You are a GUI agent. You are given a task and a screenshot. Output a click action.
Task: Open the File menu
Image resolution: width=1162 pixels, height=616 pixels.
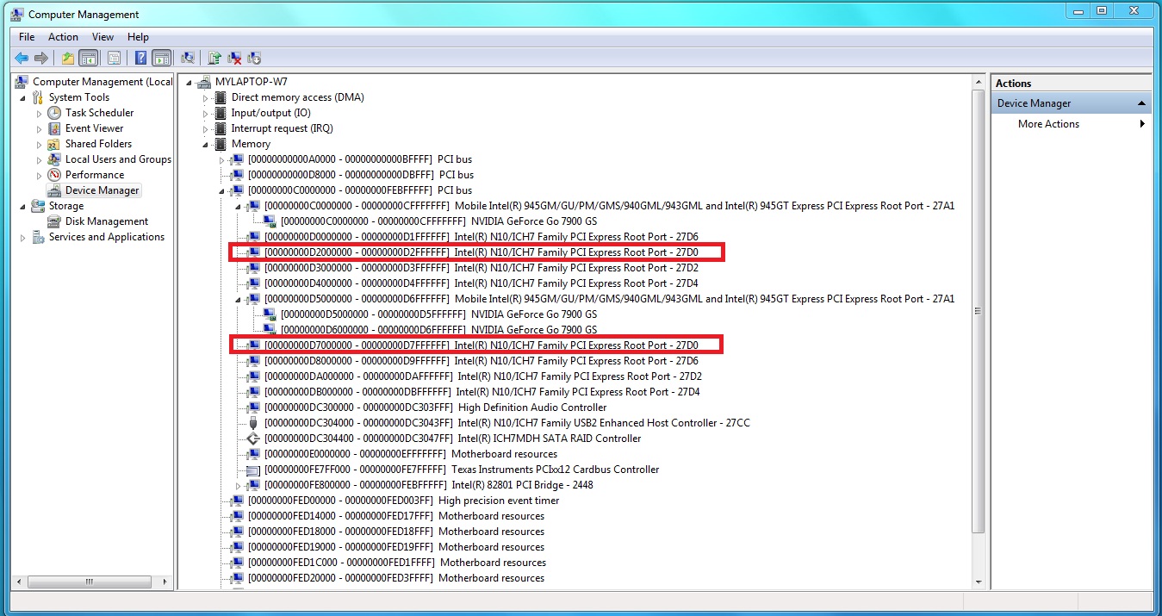pos(27,37)
